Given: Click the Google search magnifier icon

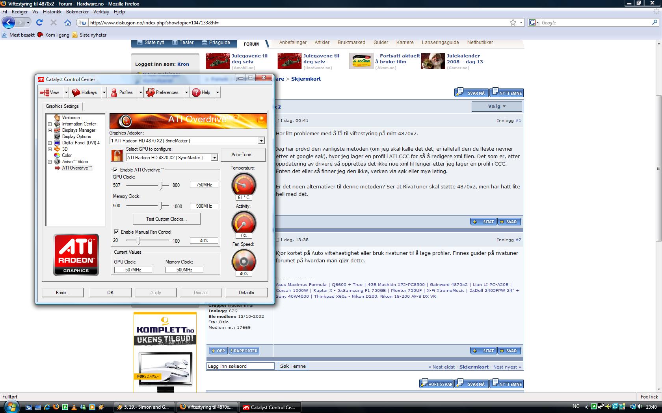Looking at the screenshot, I should coord(655,22).
